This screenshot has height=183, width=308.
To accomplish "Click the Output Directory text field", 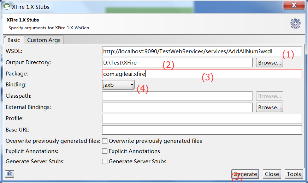I will pyautogui.click(x=177, y=62).
